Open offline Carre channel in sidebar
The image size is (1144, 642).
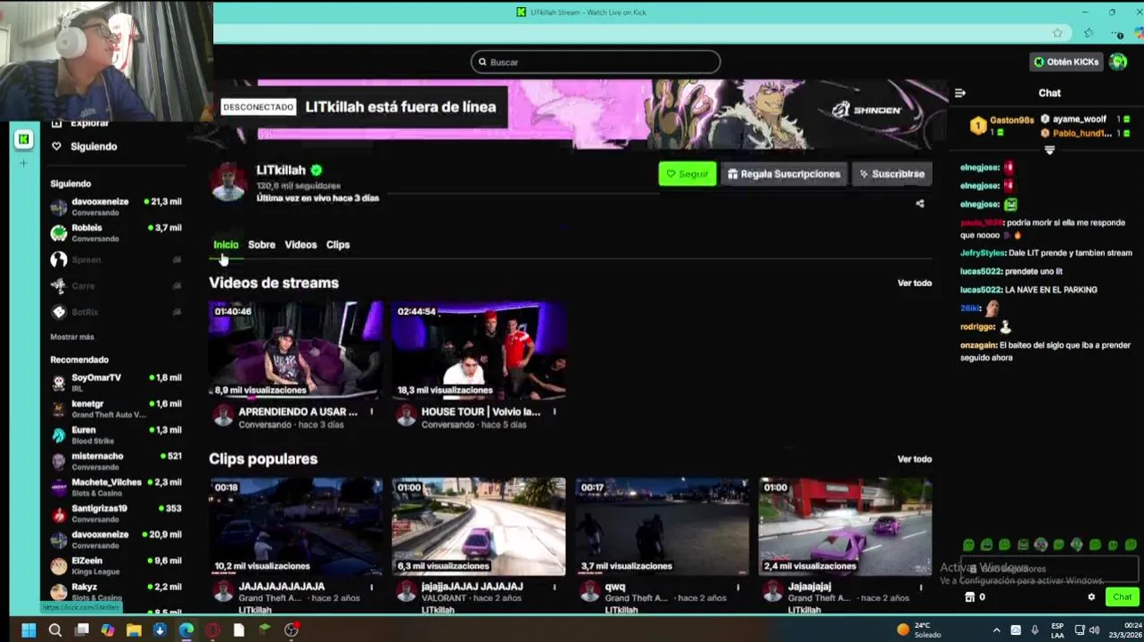[116, 285]
